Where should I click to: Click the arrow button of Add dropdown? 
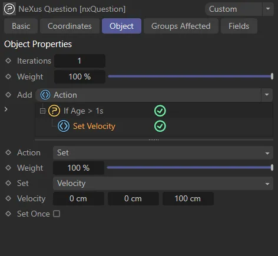click(x=267, y=95)
